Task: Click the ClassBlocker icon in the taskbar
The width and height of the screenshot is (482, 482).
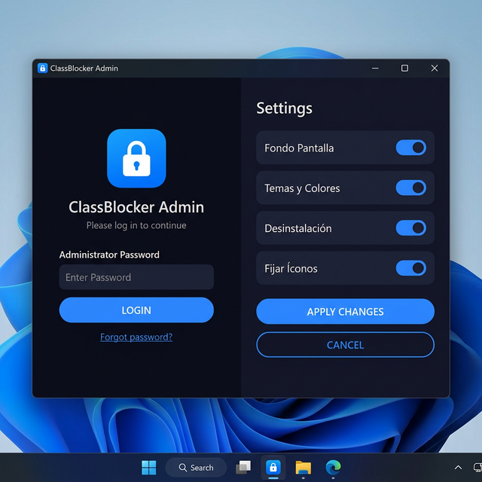Action: (273, 468)
